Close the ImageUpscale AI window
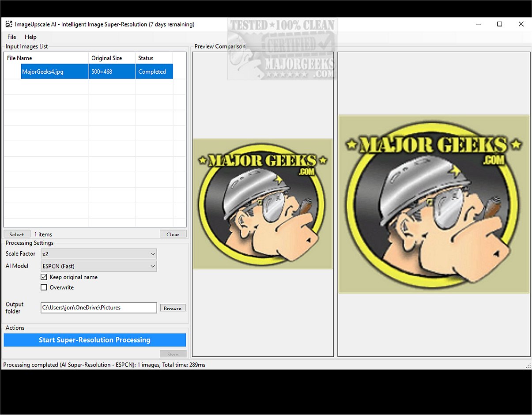Viewport: 532px width, 415px height. (521, 24)
